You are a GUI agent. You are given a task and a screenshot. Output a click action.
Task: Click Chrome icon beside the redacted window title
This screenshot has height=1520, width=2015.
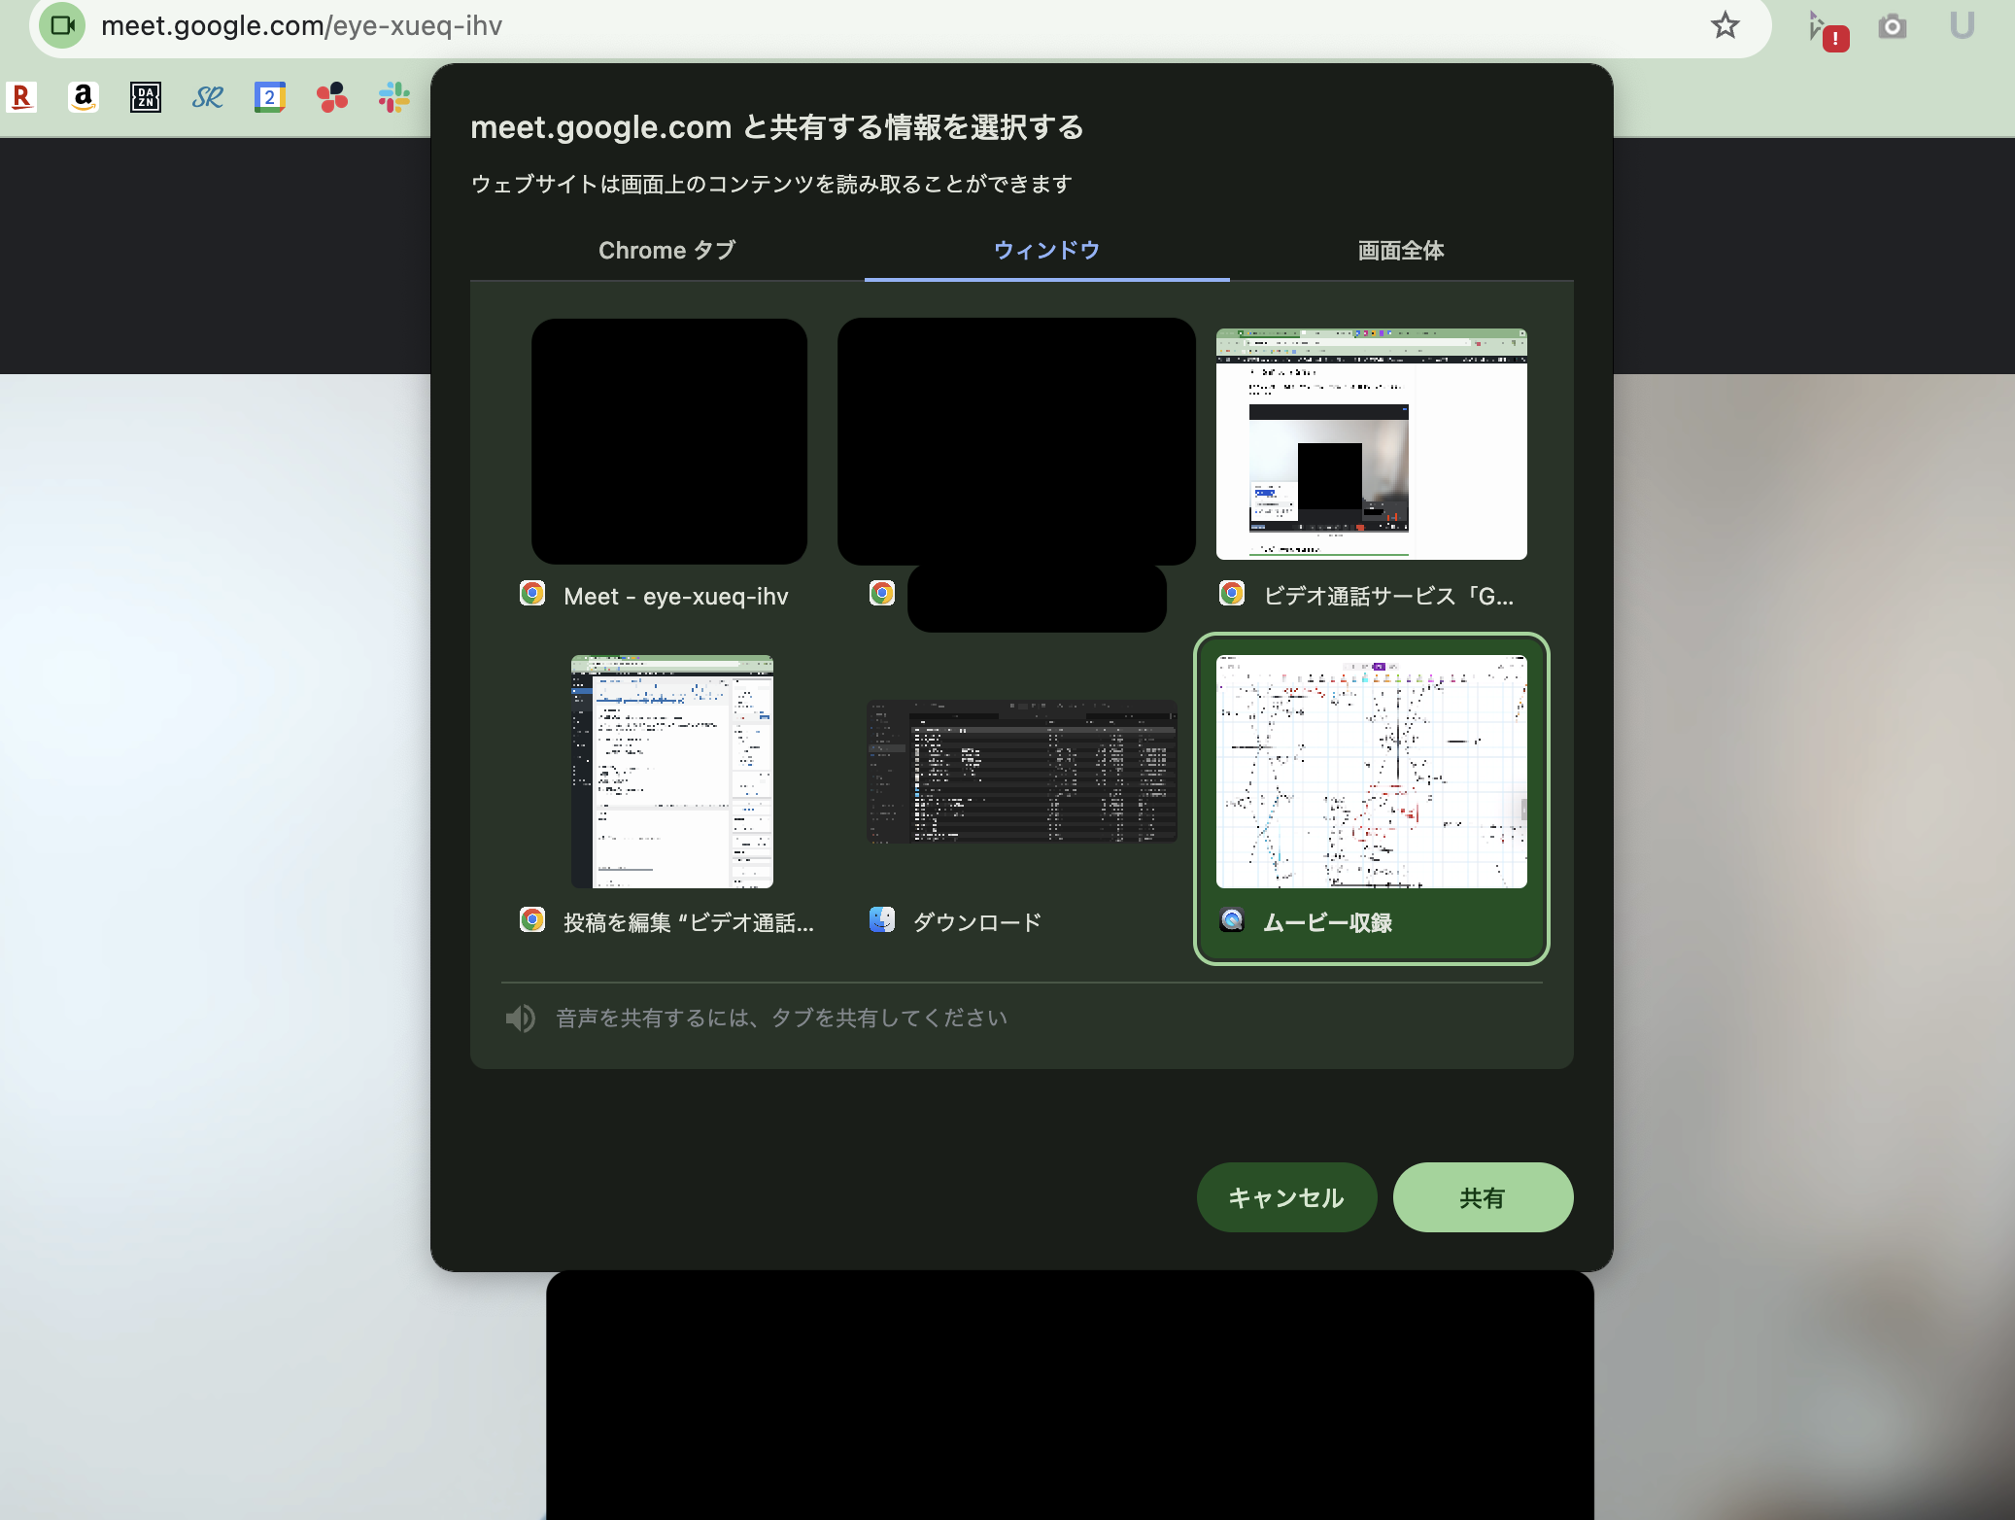(882, 594)
